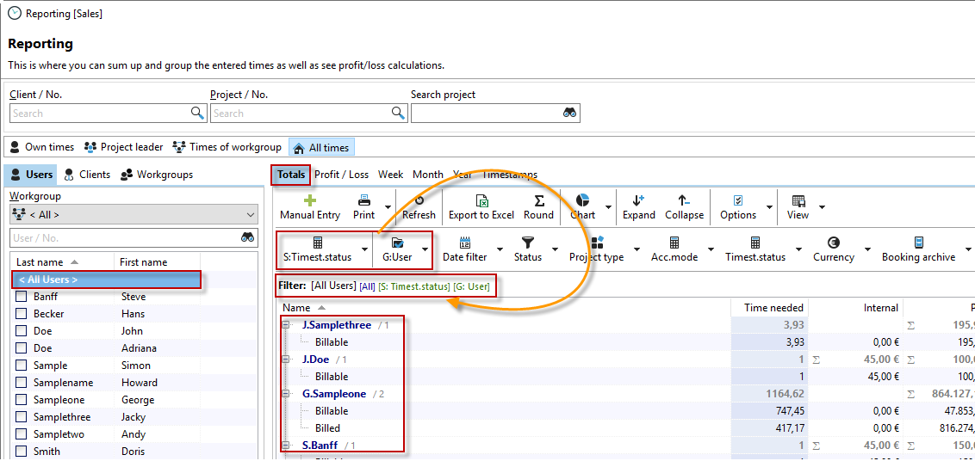Tick the checkbox for Banff Steve
Screen dimensions: 975x461
point(22,297)
